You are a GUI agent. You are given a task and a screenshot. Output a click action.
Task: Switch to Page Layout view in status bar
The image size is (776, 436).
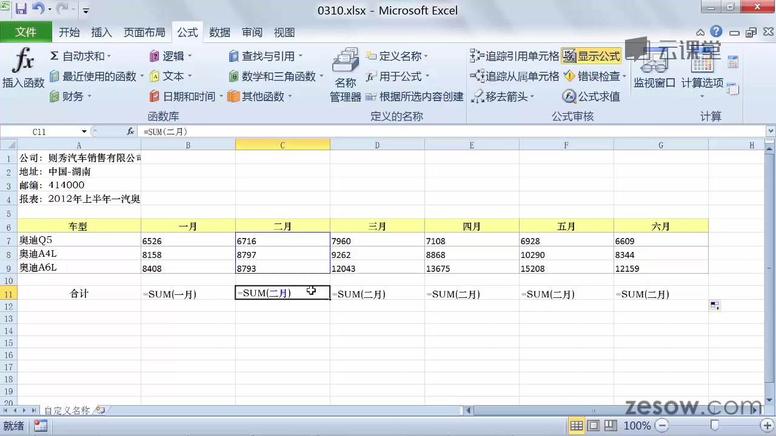coord(594,426)
